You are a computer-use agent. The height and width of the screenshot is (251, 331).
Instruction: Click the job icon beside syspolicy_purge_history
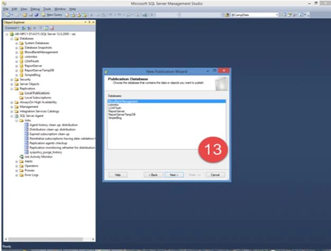coord(26,152)
